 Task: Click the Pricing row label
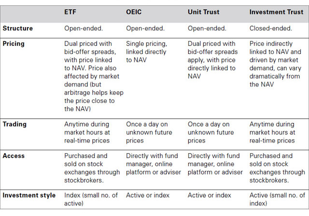(x=15, y=43)
